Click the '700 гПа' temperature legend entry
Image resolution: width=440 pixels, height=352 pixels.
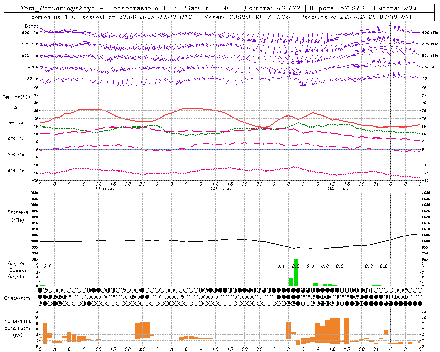point(16,155)
